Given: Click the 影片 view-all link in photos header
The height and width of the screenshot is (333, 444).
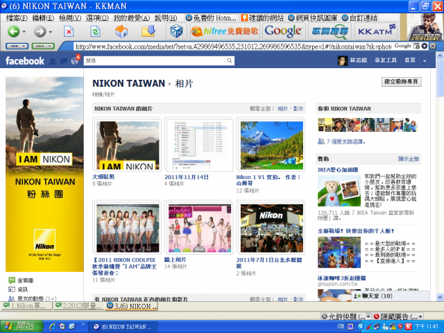Looking at the screenshot, I should [x=298, y=108].
